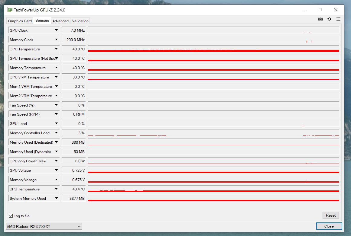Click the 3877 MB system memory value
This screenshot has width=351, height=236.
click(x=74, y=199)
